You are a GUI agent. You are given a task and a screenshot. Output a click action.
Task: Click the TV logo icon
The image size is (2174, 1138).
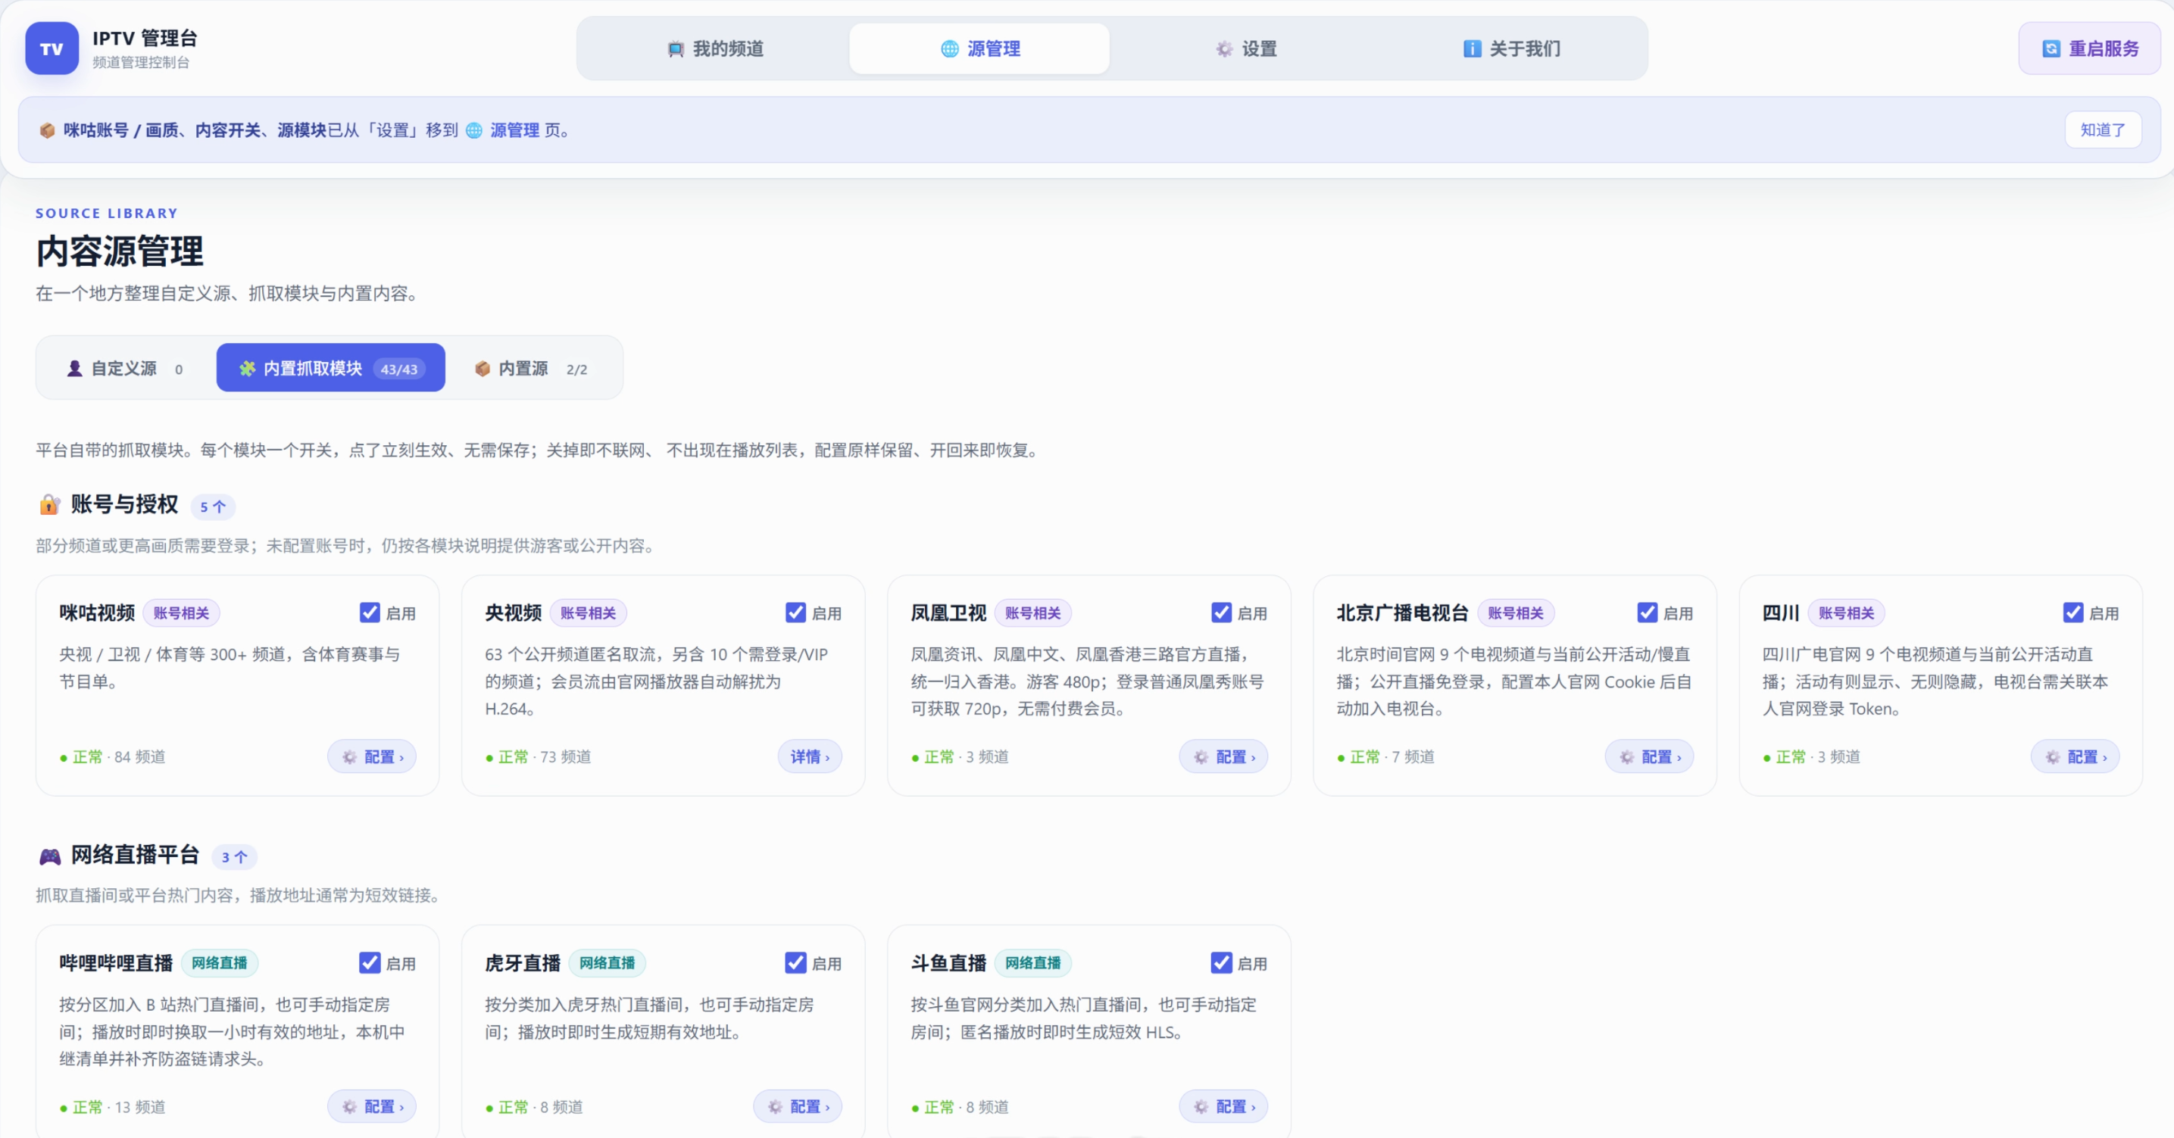pyautogui.click(x=52, y=48)
